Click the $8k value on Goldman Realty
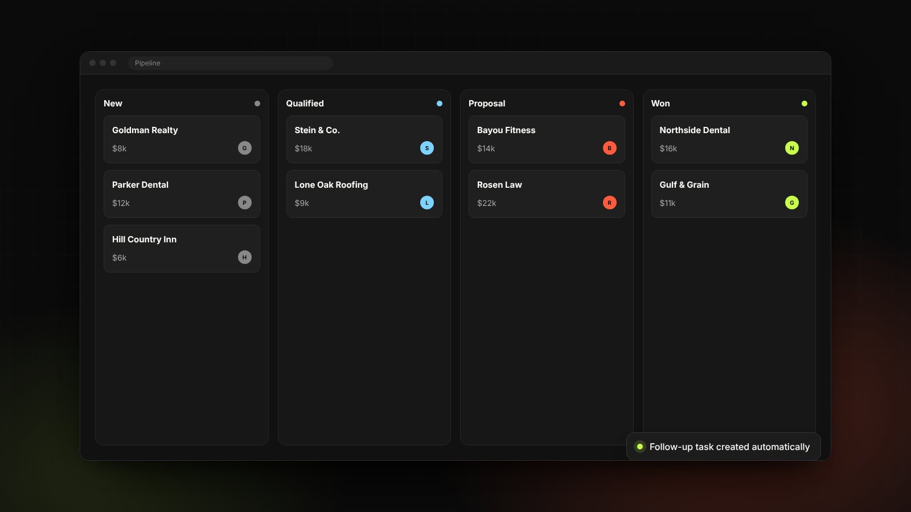Viewport: 911px width, 512px height. pos(120,148)
